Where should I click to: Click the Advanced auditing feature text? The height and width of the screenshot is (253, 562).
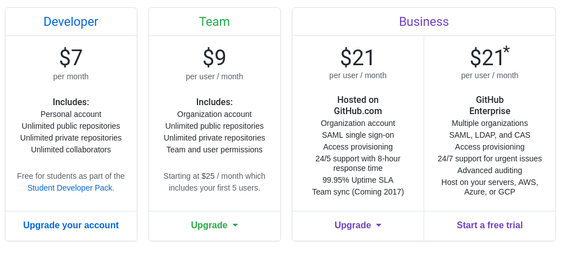(489, 170)
